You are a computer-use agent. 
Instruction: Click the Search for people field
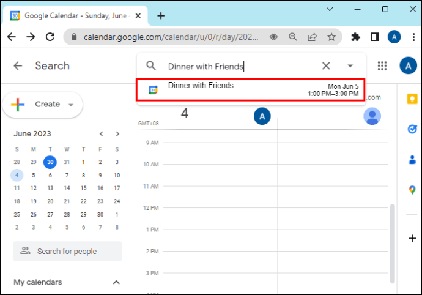coord(67,251)
